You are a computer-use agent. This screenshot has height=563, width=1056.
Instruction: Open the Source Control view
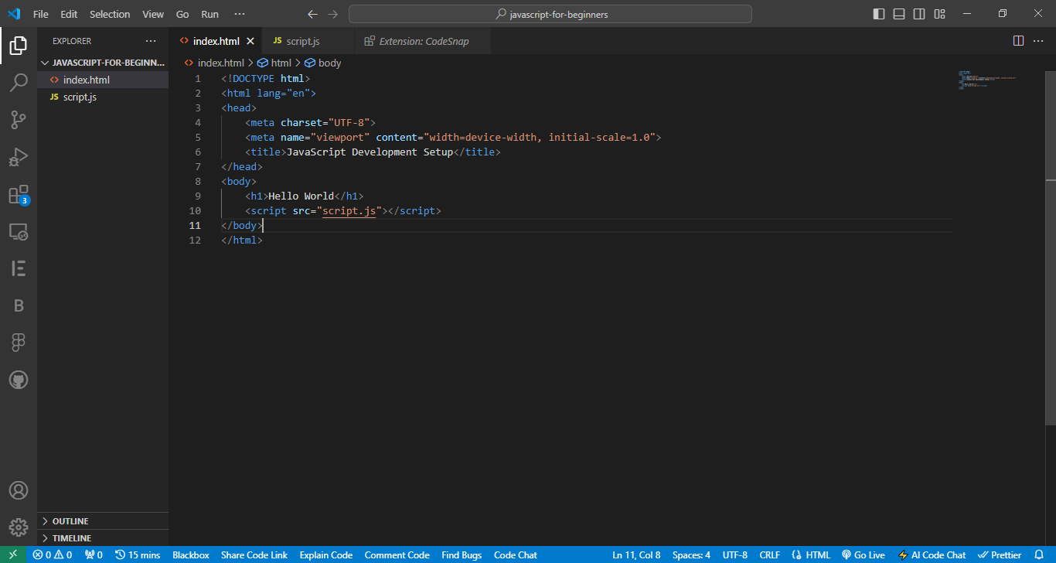tap(19, 120)
